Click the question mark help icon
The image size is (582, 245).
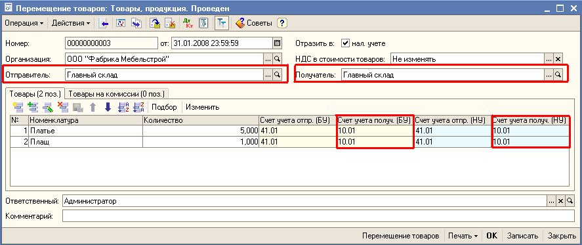(x=282, y=23)
